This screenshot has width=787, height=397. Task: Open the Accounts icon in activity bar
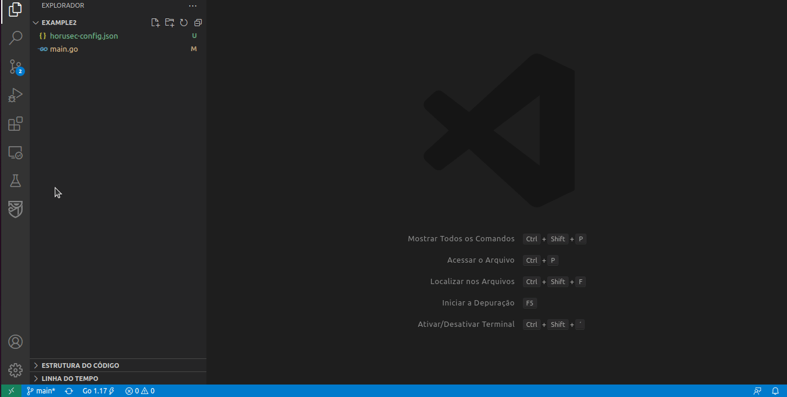point(15,342)
